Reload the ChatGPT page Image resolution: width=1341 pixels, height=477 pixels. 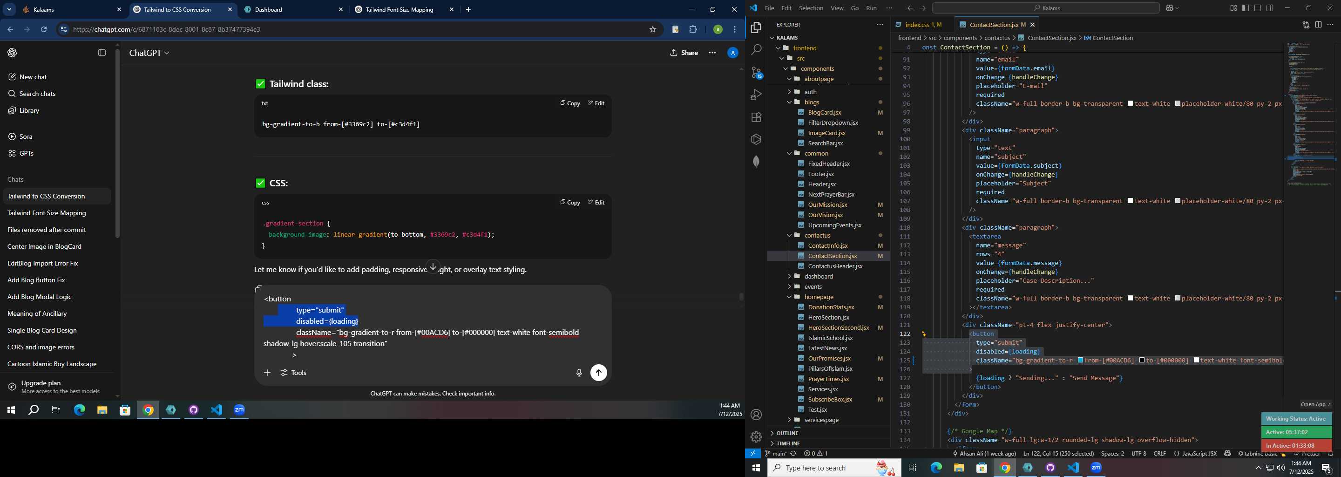click(44, 30)
